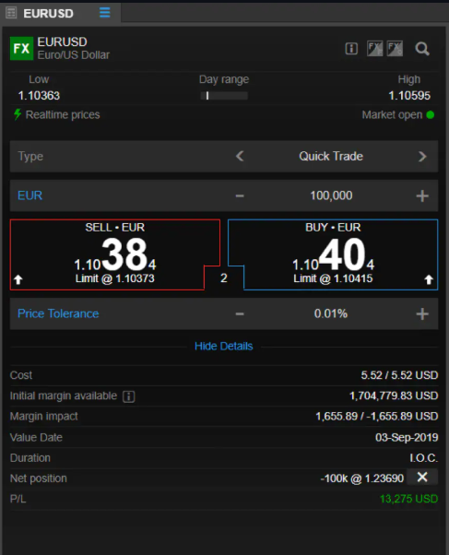Click Cost value 5.52 / 5.52 USD
449x555 pixels.
(x=399, y=375)
